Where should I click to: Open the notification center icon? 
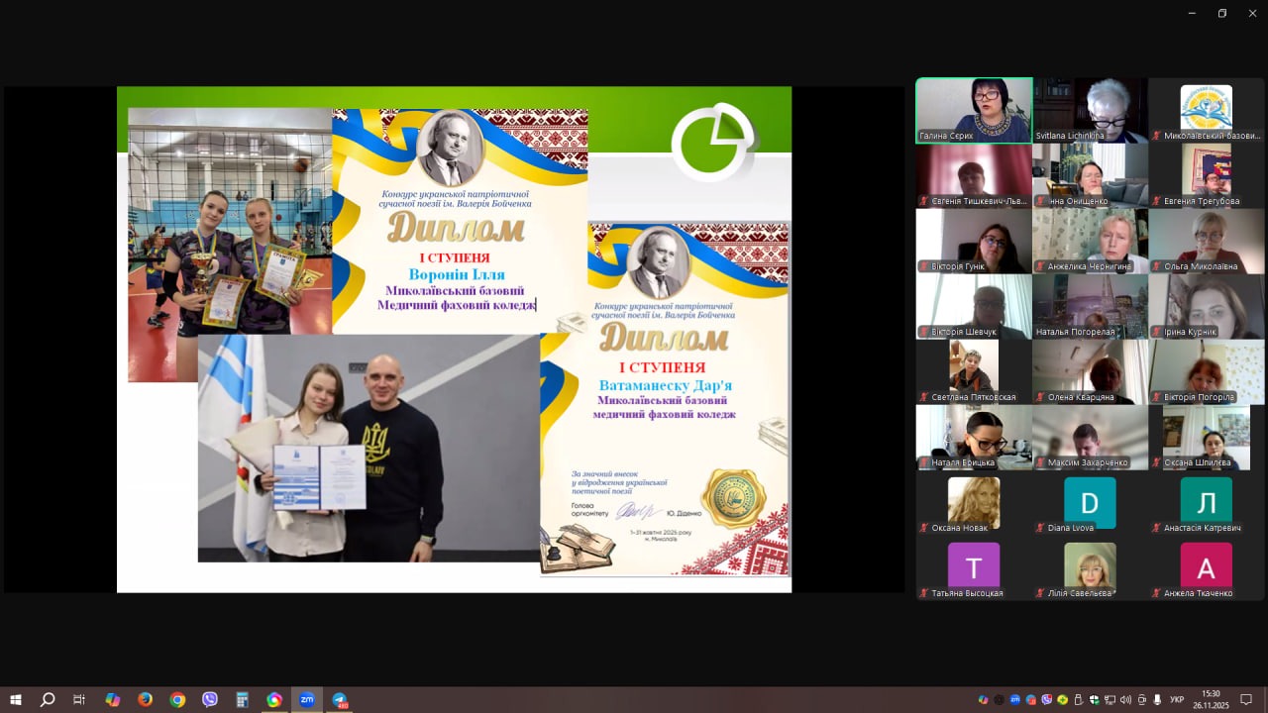[x=1246, y=700]
